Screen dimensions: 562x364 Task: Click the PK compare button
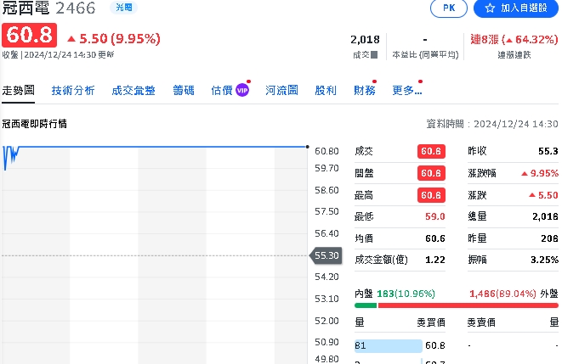pos(449,8)
